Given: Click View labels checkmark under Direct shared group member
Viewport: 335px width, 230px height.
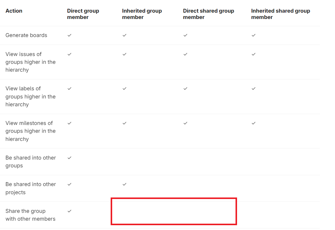Looking at the screenshot, I should coord(185,89).
